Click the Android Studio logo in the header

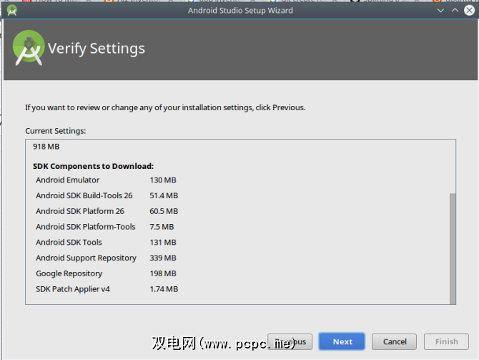tap(29, 48)
